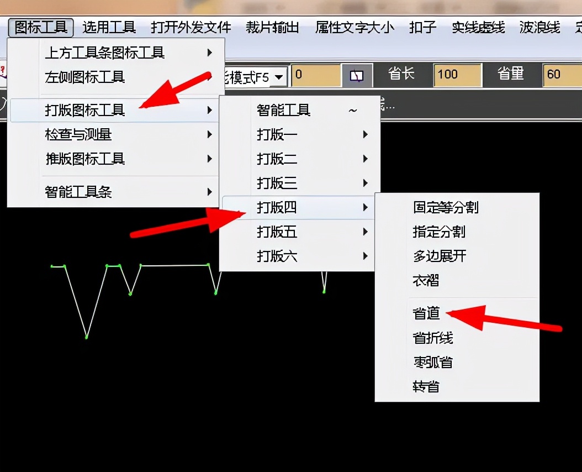Open the 模式F5 dropdown
The image size is (582, 472).
point(278,76)
